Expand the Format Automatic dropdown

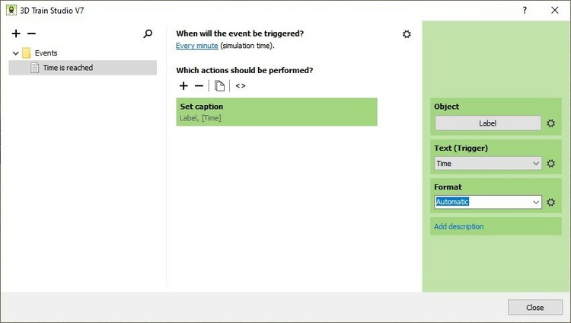[537, 202]
